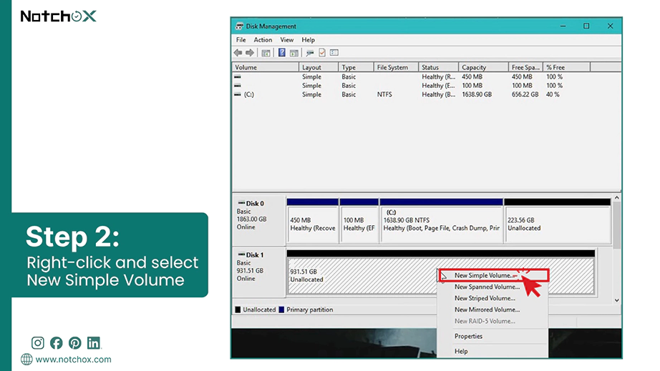This screenshot has height=371, width=660.
Task: Click the scroll down arrow in disk pane
Action: click(616, 300)
